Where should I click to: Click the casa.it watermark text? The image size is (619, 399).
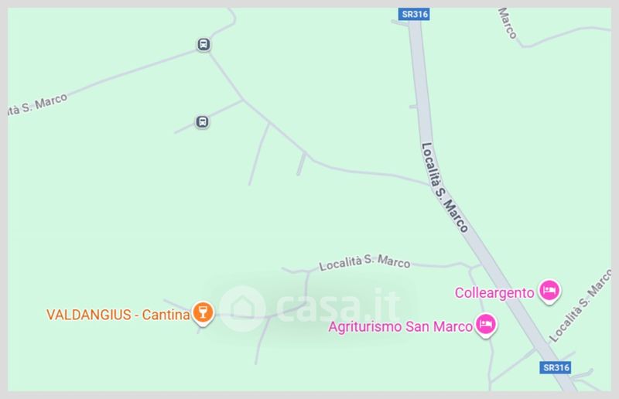tap(339, 306)
